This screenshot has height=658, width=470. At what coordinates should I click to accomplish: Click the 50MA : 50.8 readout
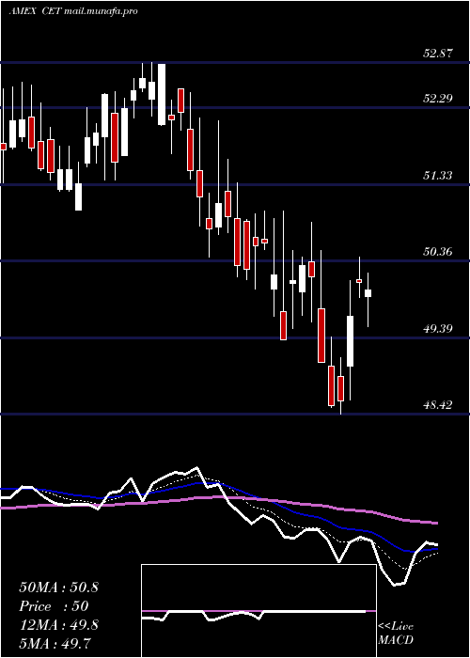point(58,587)
